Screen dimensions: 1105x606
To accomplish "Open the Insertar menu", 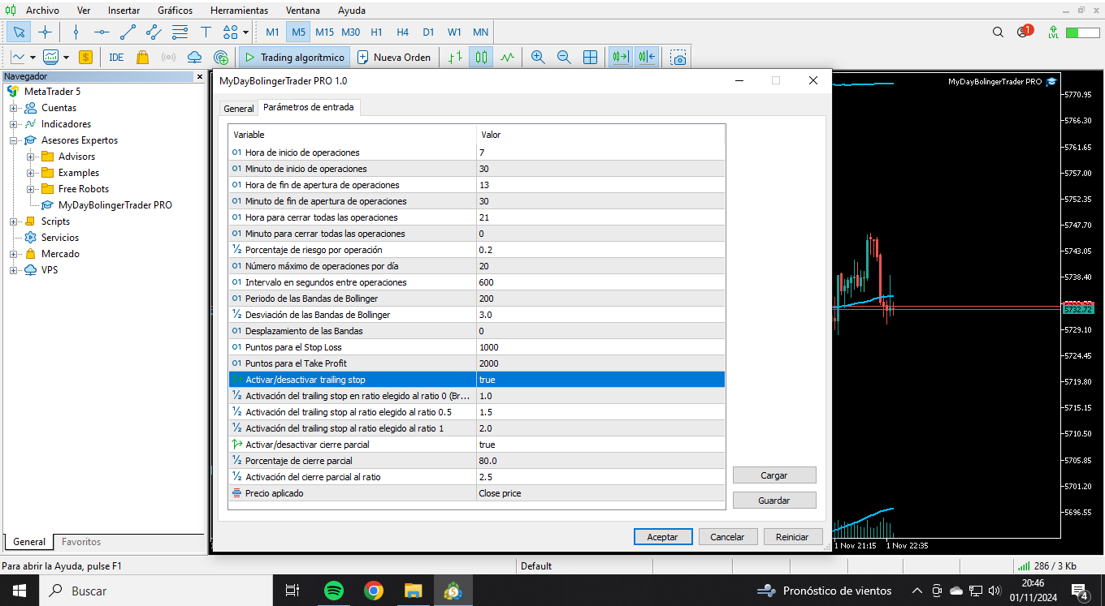I will pyautogui.click(x=123, y=11).
